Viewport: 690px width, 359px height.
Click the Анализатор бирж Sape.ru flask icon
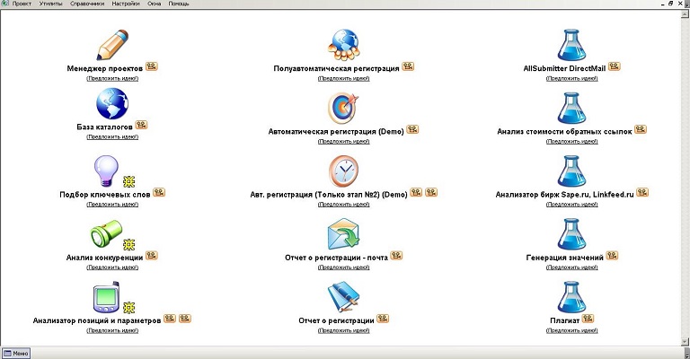click(x=571, y=171)
